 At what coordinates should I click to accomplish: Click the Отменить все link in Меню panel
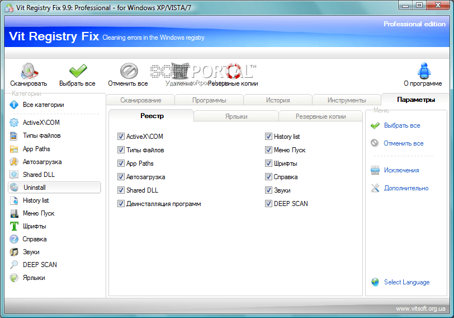coord(404,143)
